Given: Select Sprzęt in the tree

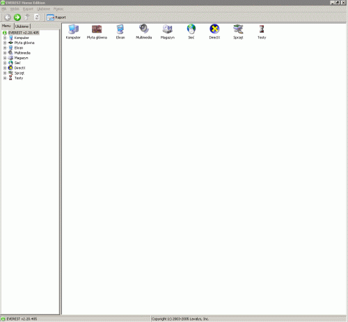Looking at the screenshot, I should pyautogui.click(x=19, y=73).
